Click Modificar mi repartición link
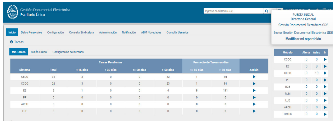This screenshot has height=122, width=336. coord(303,39)
